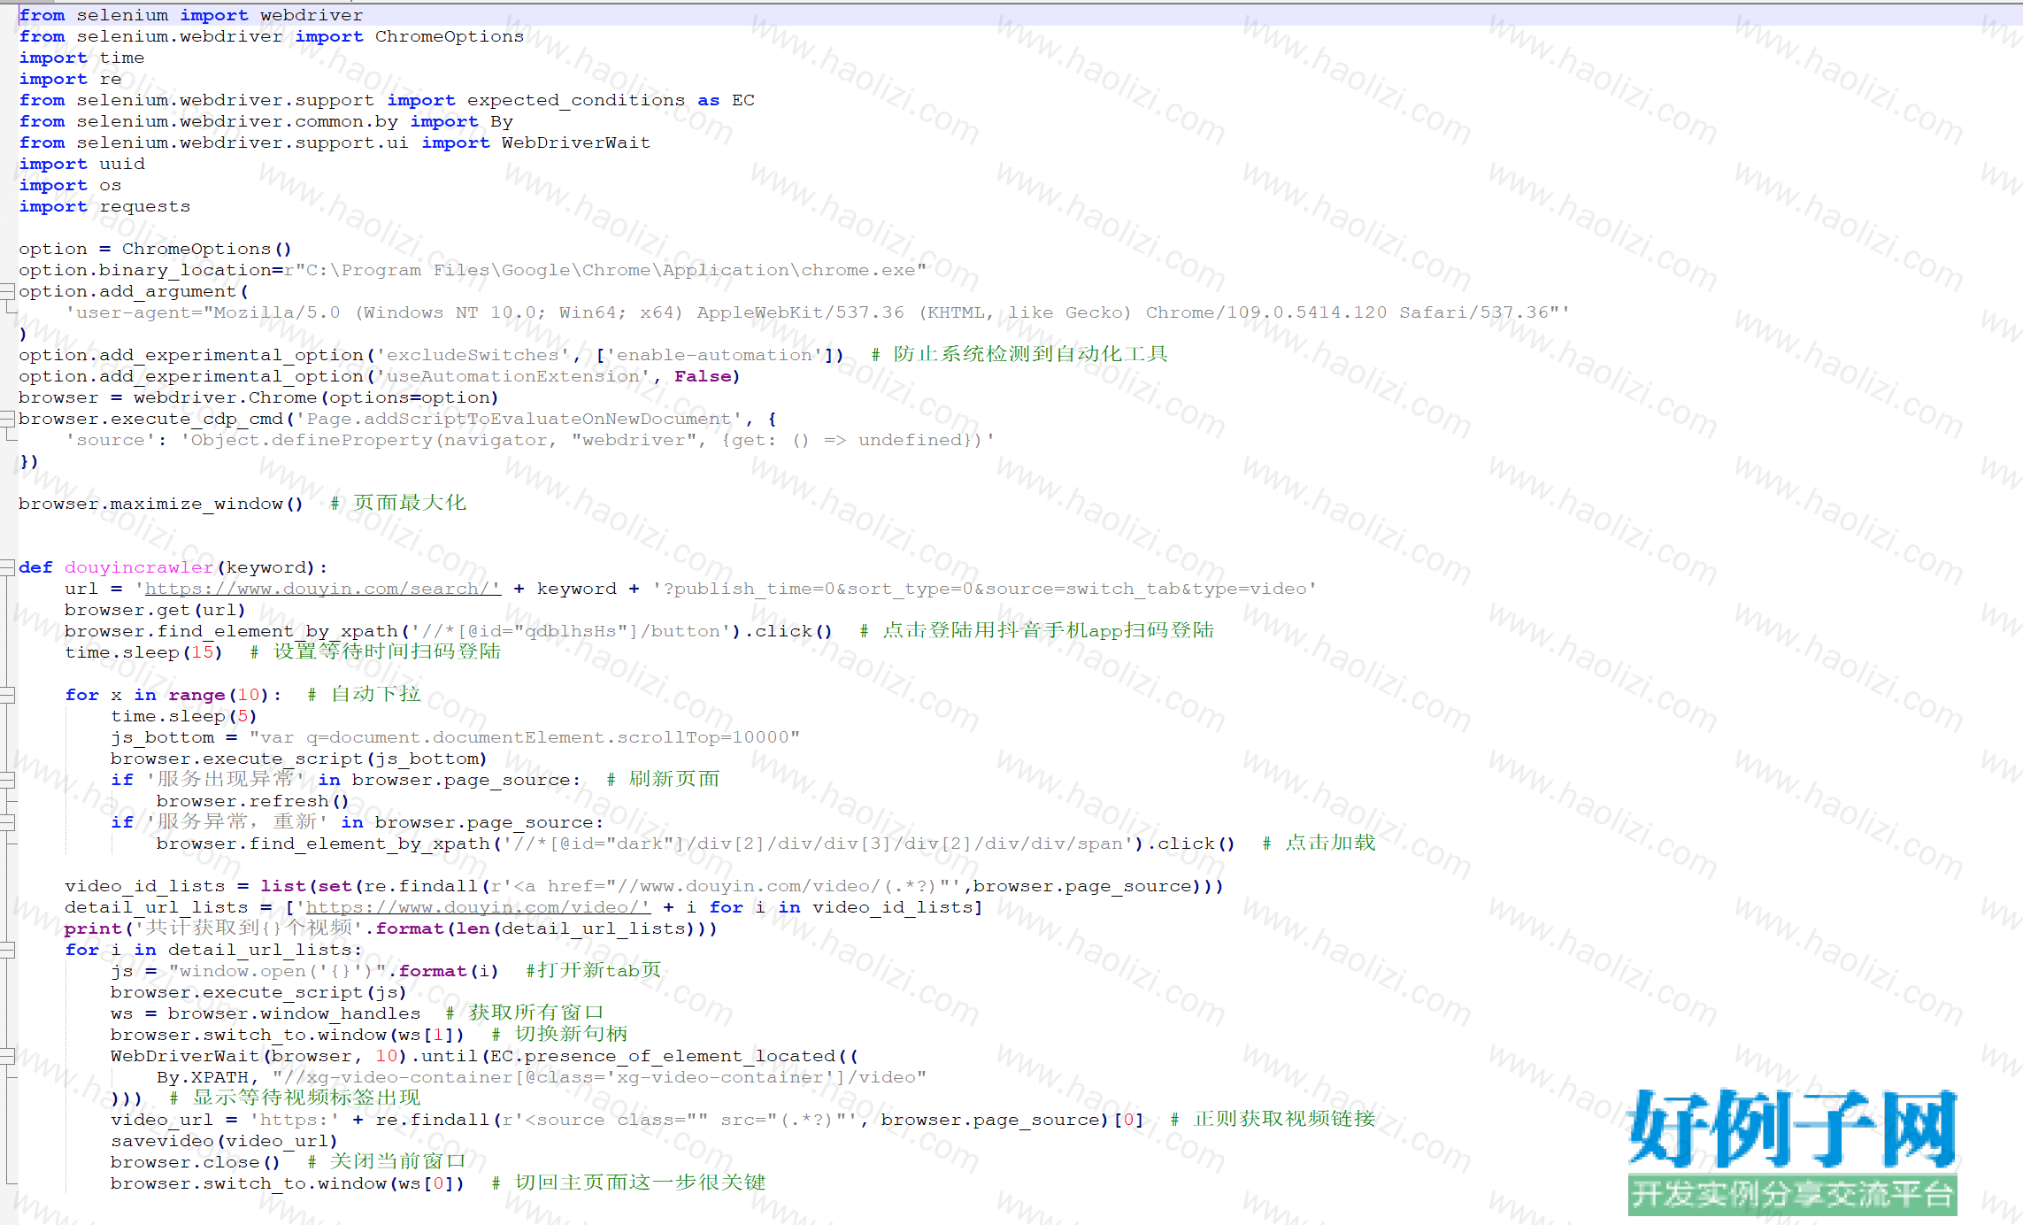This screenshot has width=2023, height=1225.
Task: Click the comment '切回主页面这一步很关键'
Action: (640, 1183)
